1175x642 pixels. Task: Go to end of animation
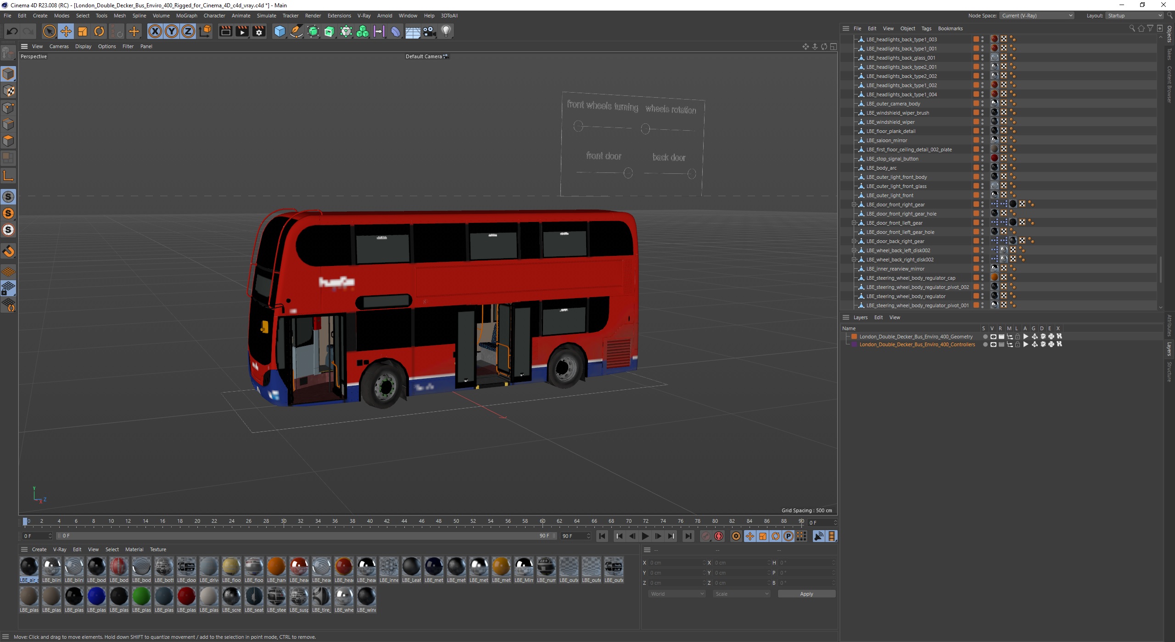click(x=688, y=536)
